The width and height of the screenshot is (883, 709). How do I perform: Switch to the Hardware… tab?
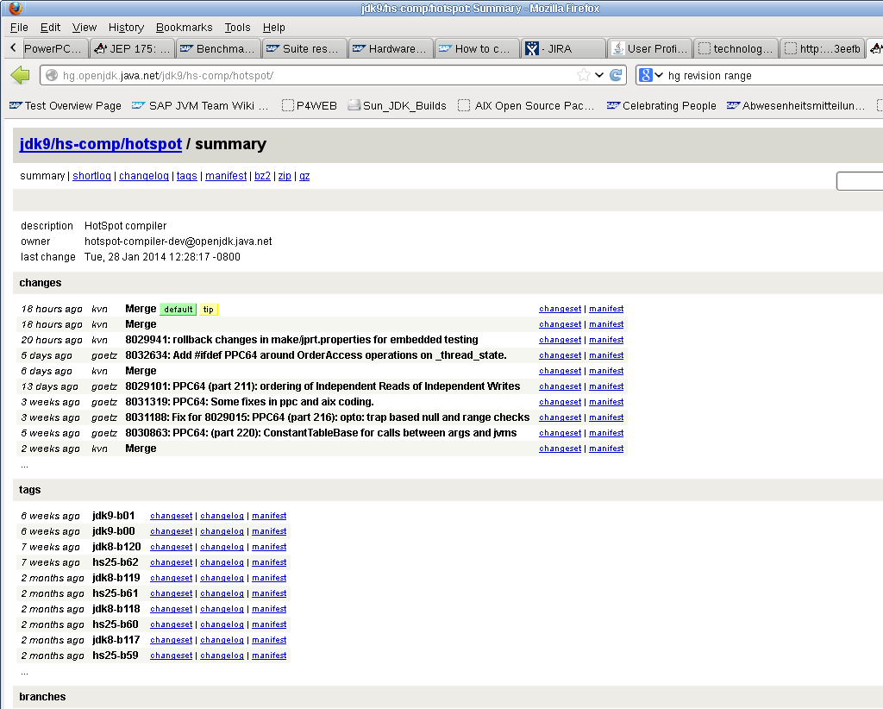coord(391,49)
